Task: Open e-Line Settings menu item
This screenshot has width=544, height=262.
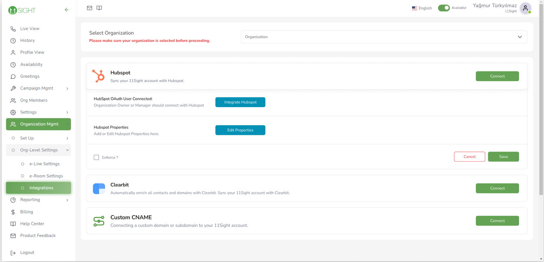Action: click(x=44, y=164)
